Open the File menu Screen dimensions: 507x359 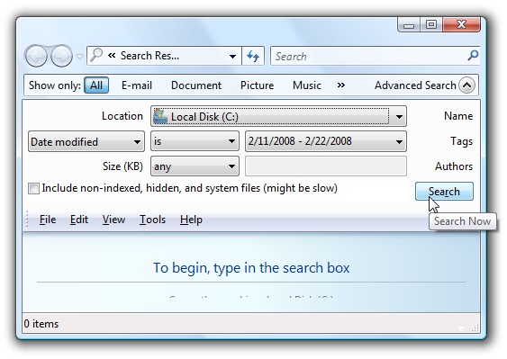[48, 220]
